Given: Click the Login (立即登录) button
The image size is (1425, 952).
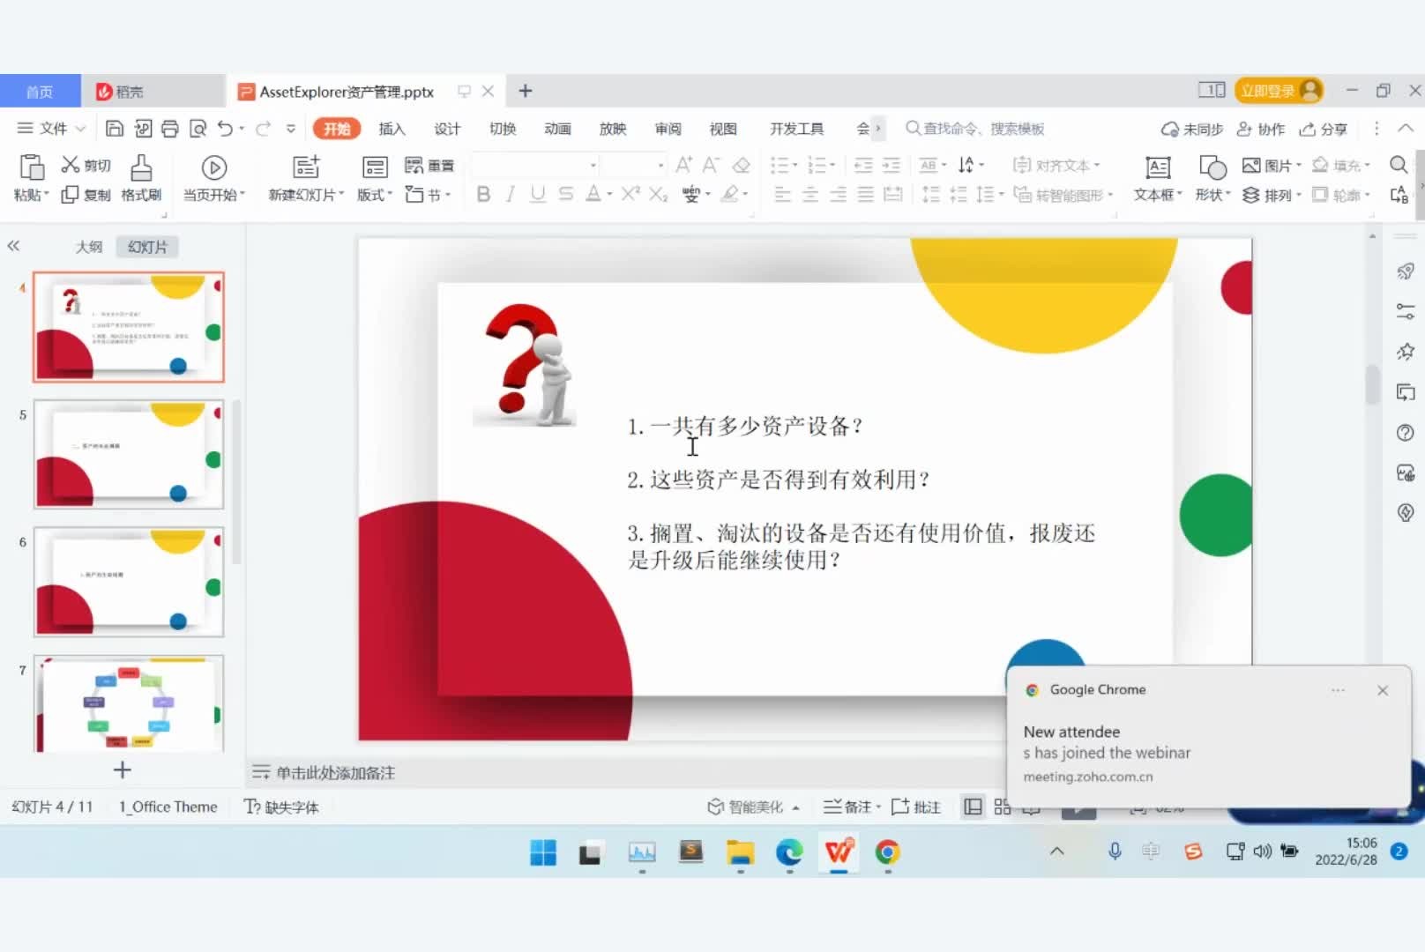Looking at the screenshot, I should [x=1279, y=90].
